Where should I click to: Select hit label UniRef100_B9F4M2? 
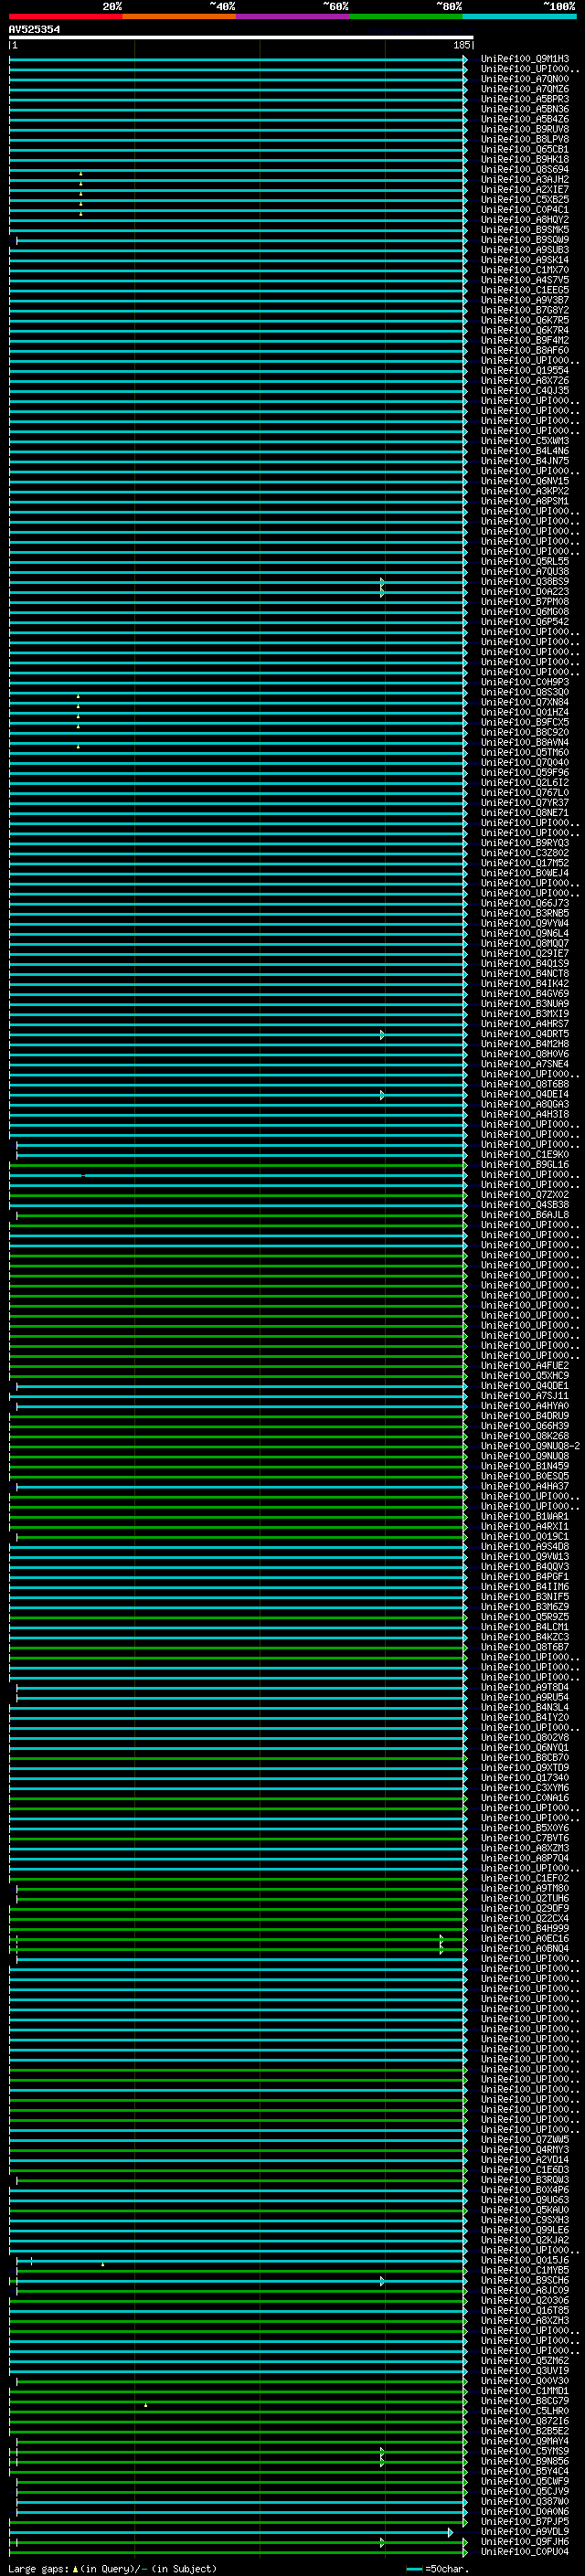(525, 340)
